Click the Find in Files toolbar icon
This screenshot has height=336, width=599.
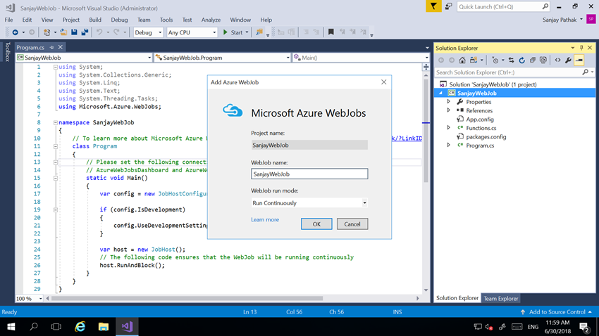(x=259, y=32)
